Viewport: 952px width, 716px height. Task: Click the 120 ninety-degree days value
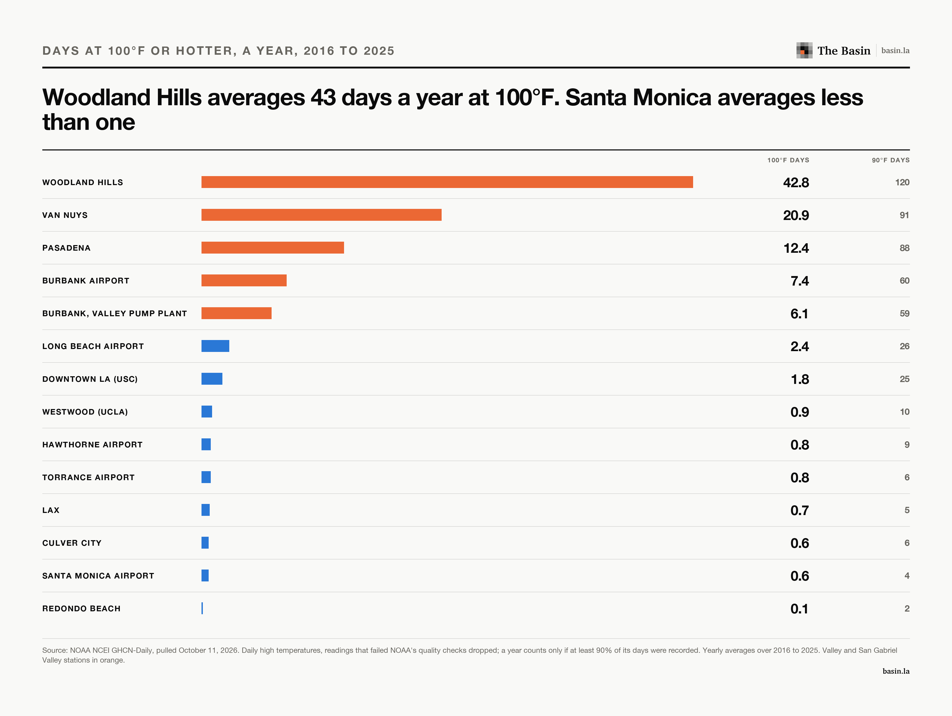902,182
